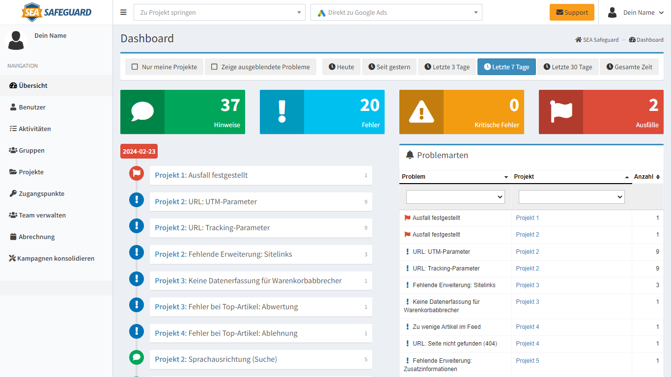This screenshot has width=671, height=377.
Task: Click the hamburger menu icon in header
Action: pos(123,12)
